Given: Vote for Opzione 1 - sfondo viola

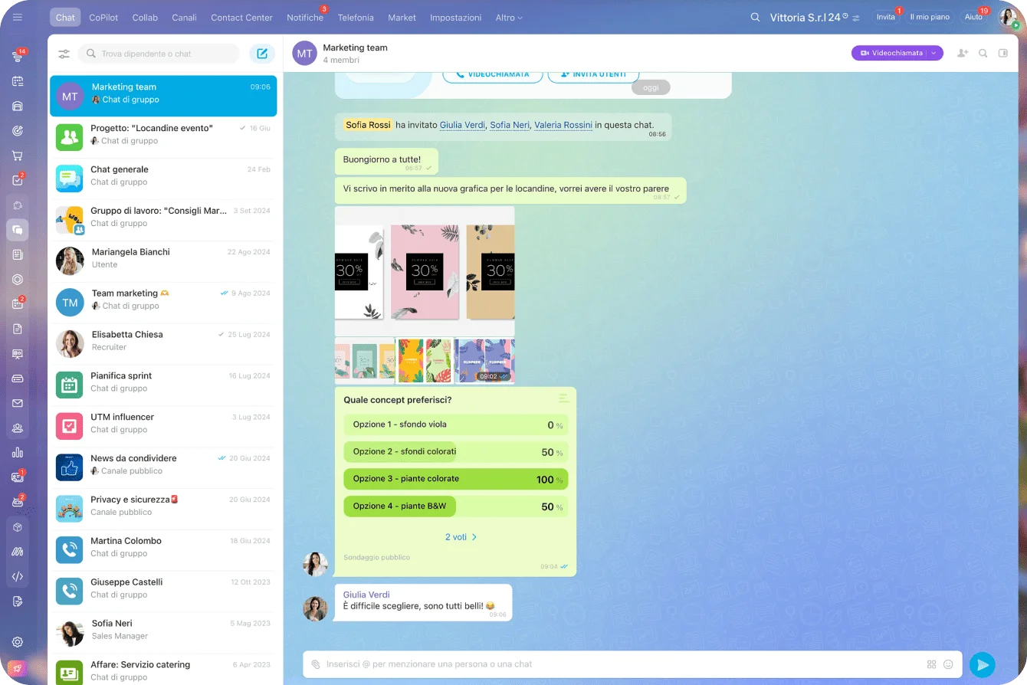Looking at the screenshot, I should (x=455, y=425).
